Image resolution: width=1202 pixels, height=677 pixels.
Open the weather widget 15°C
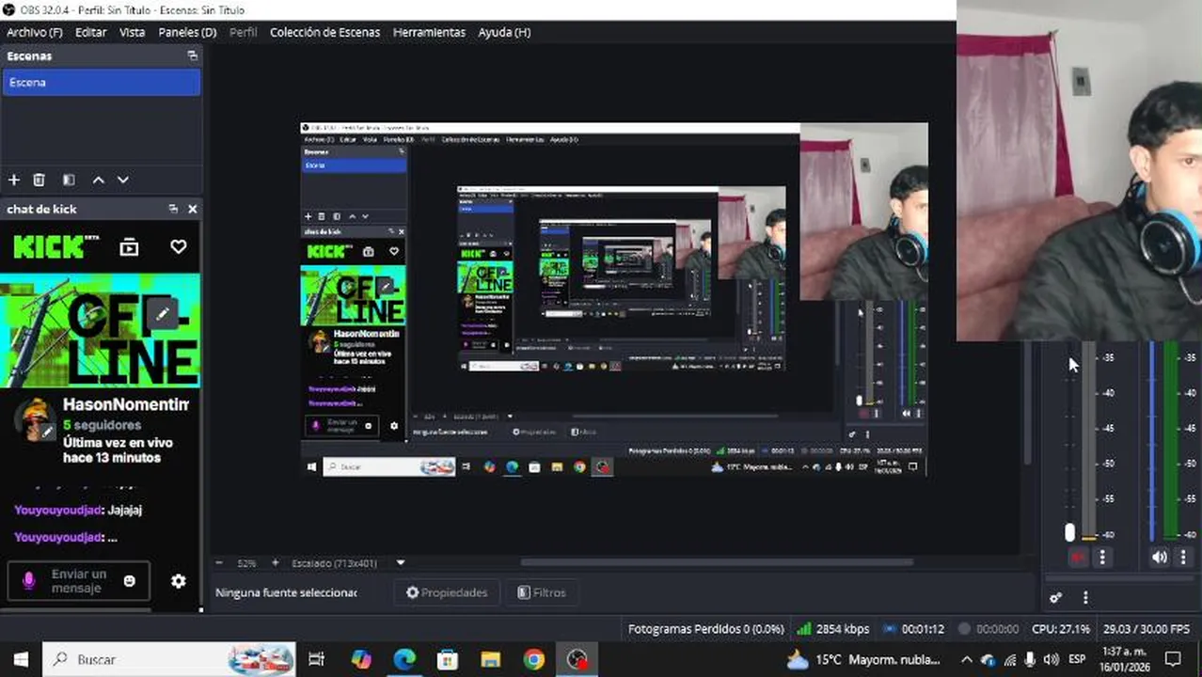862,659
